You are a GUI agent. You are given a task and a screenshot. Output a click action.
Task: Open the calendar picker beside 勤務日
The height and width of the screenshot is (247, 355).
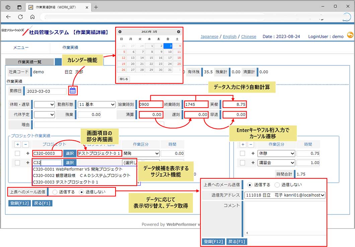click(73, 90)
